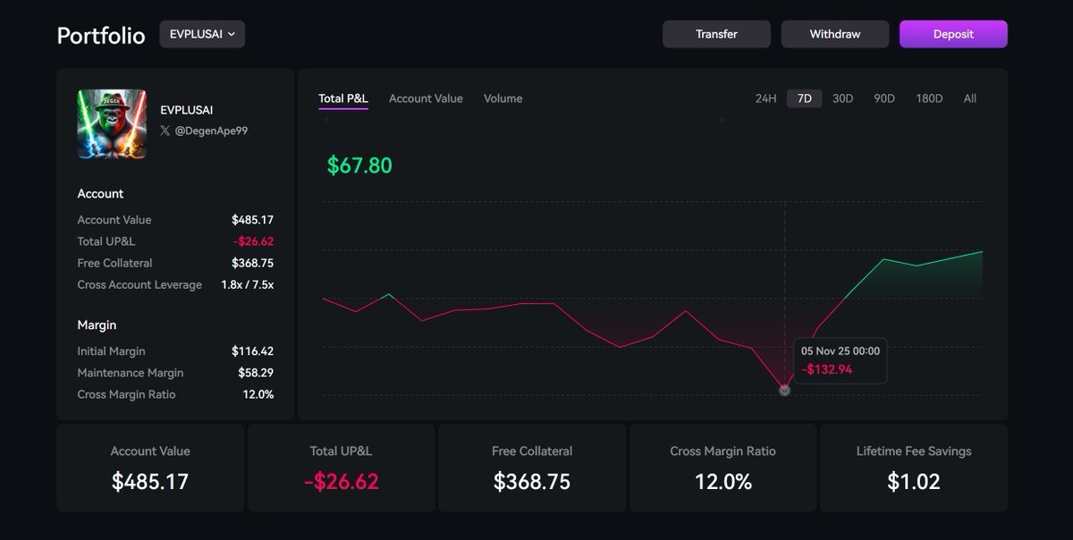Viewport: 1073px width, 540px height.
Task: Select the 180D time range
Action: tap(929, 98)
